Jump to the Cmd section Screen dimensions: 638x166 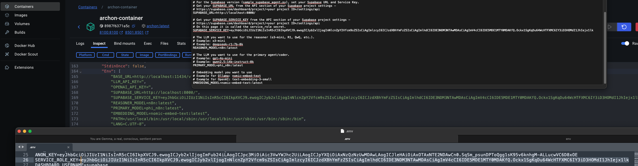[x=106, y=55]
